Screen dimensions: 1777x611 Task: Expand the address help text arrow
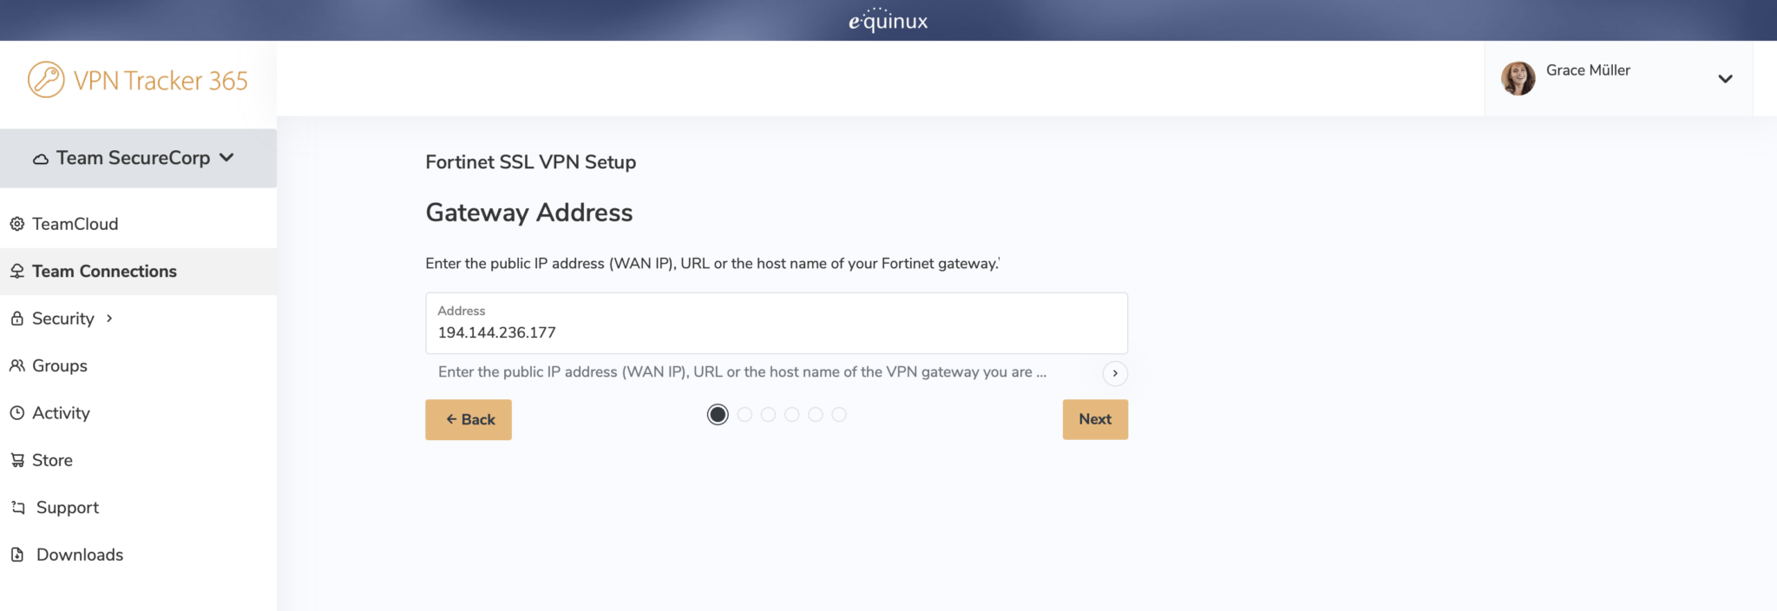click(1115, 373)
